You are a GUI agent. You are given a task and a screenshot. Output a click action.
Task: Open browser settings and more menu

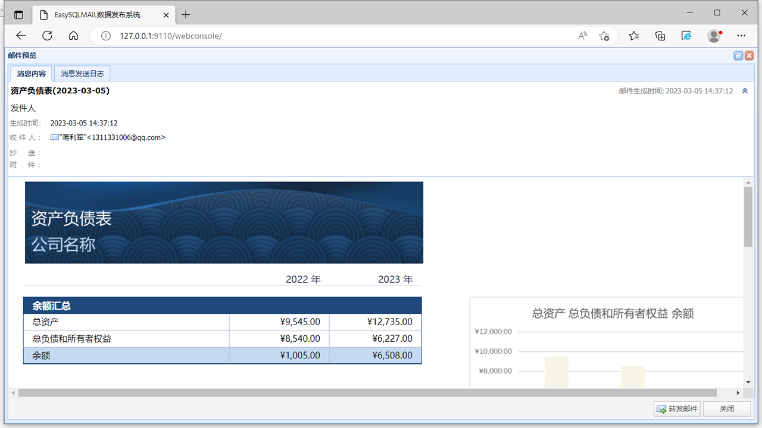pos(741,36)
